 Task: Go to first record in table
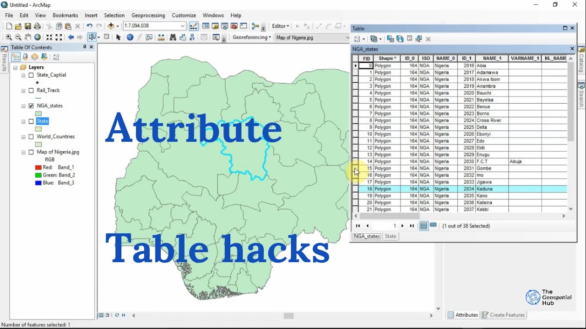tap(358, 226)
